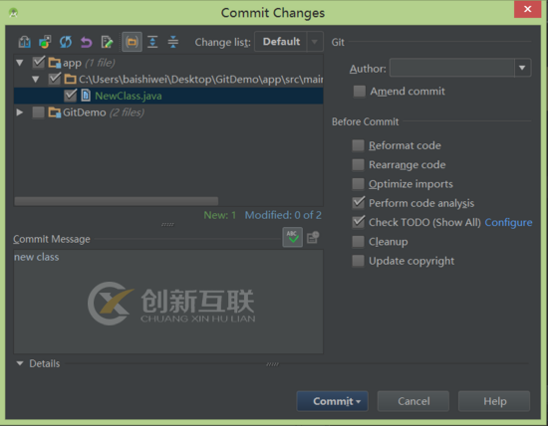The image size is (548, 426).
Task: Tick the Amend commit checkbox
Action: click(x=360, y=92)
